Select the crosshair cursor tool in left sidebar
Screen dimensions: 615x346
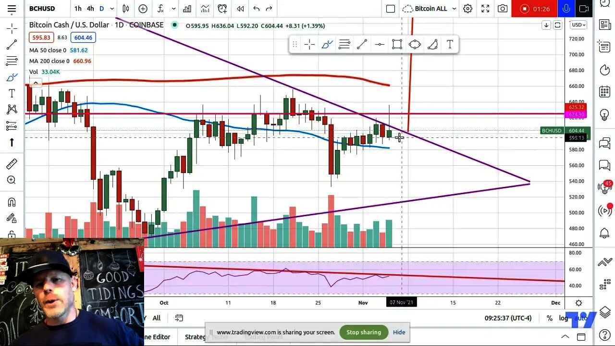12,29
